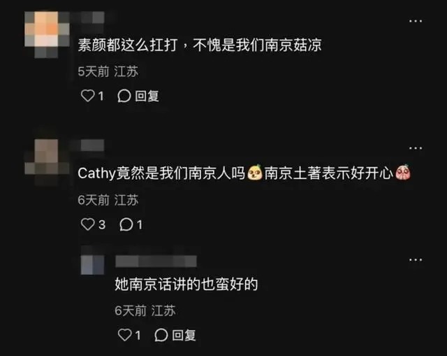Click reply bubble under 南京话 reply
This screenshot has width=447, height=356.
(x=161, y=335)
